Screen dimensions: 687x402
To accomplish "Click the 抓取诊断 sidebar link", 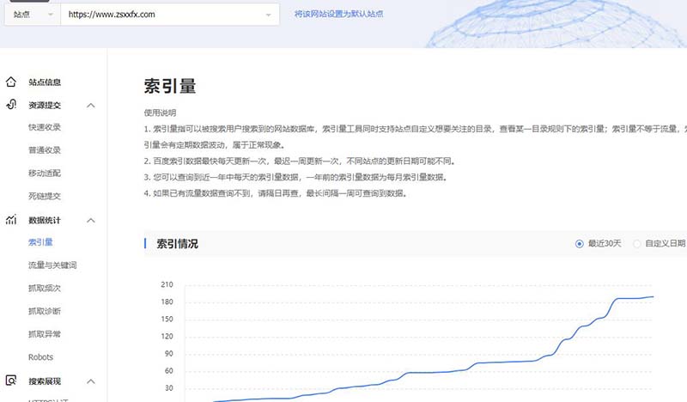I will tap(45, 311).
